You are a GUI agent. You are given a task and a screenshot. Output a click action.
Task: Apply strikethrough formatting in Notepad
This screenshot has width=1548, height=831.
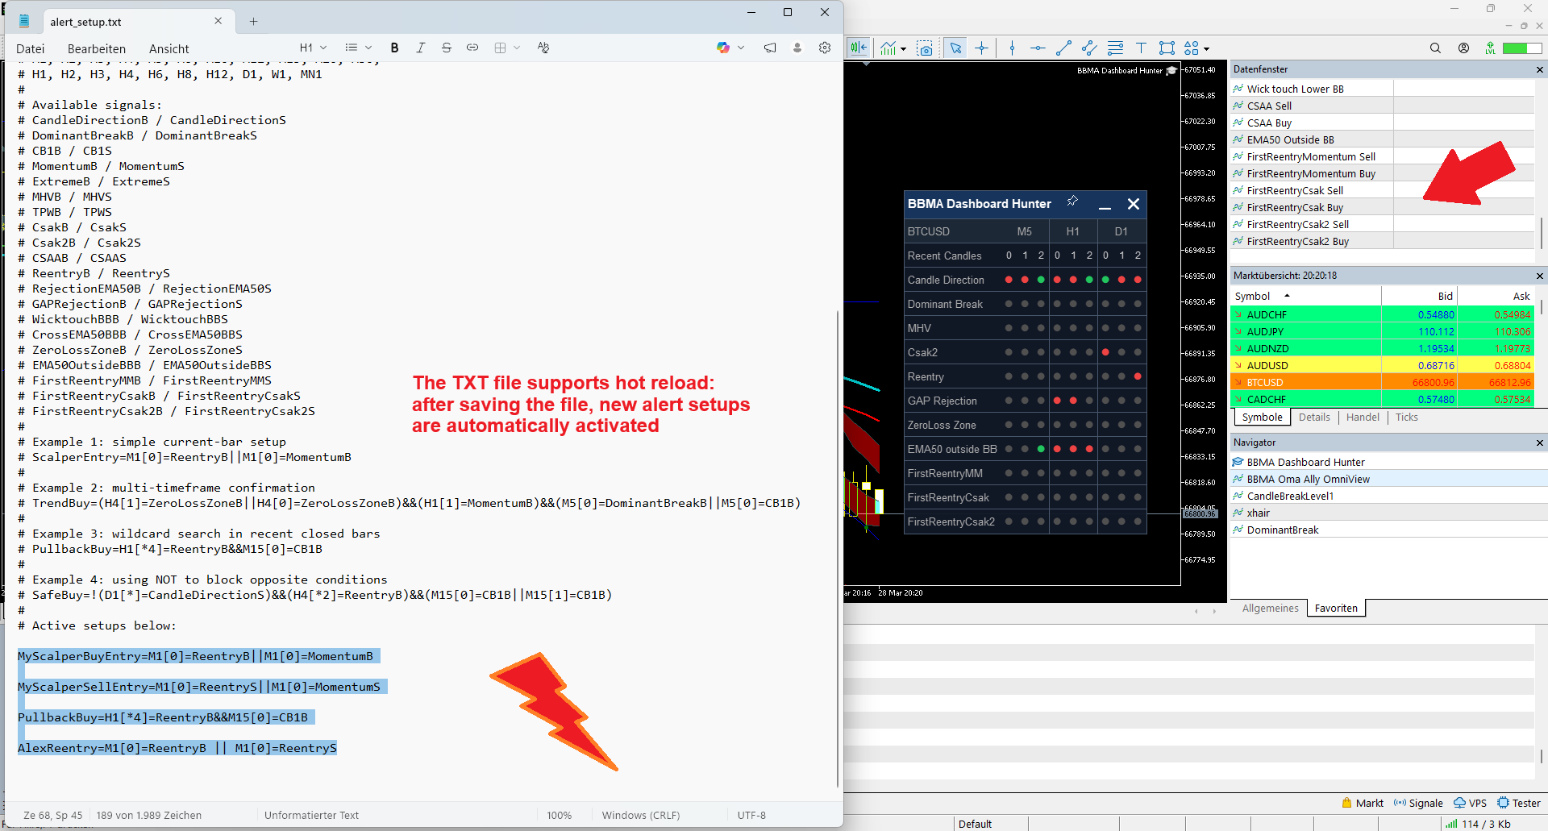(x=447, y=48)
